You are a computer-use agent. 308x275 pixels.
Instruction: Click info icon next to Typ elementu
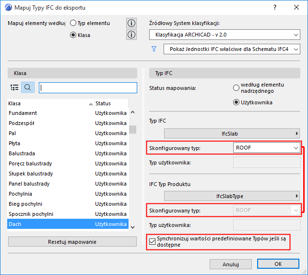pos(131,23)
